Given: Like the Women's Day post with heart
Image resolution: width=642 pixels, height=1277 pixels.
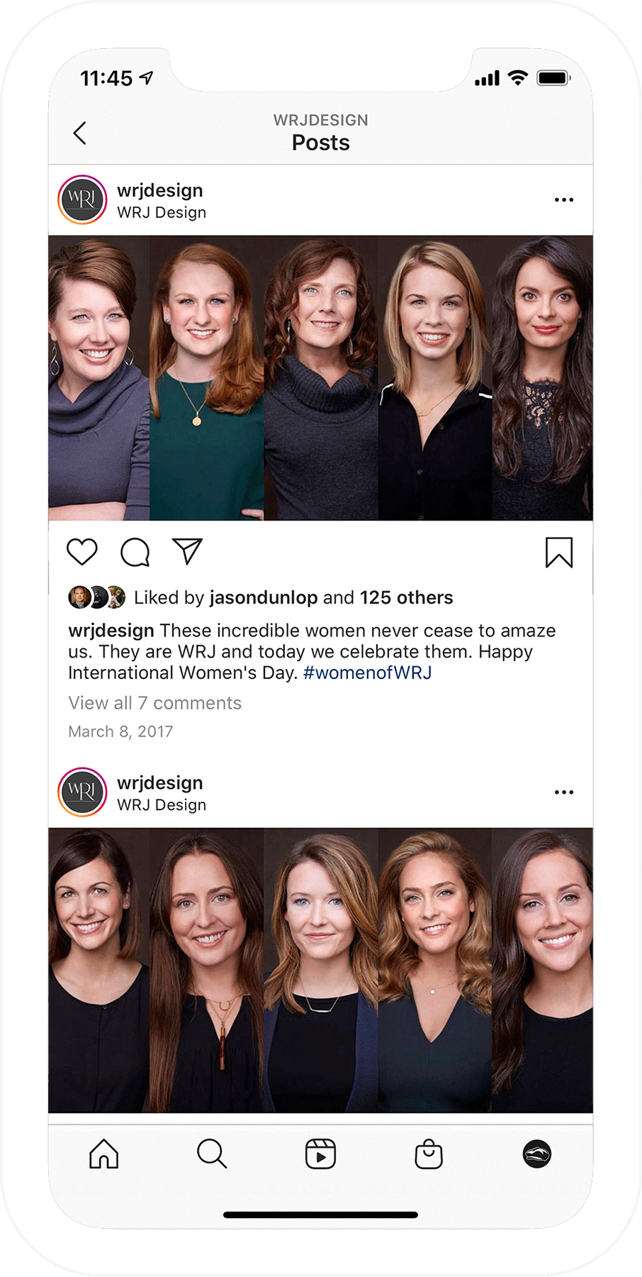Looking at the screenshot, I should tap(82, 552).
